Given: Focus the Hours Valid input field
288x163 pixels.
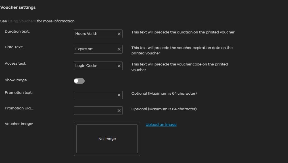Looking at the screenshot, I should (x=95, y=34).
